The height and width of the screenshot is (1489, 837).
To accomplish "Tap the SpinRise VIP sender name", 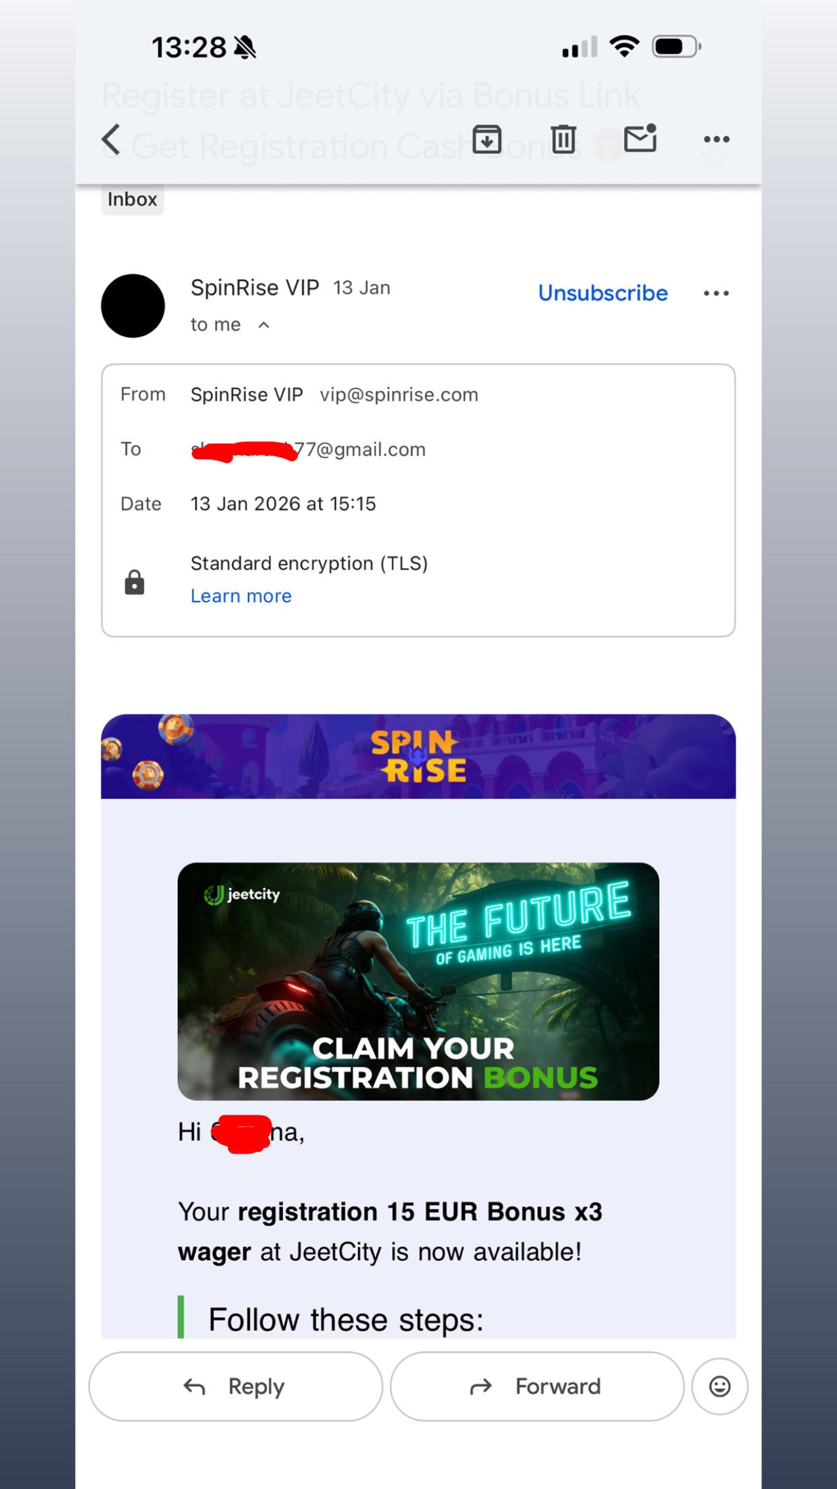I will pos(255,288).
